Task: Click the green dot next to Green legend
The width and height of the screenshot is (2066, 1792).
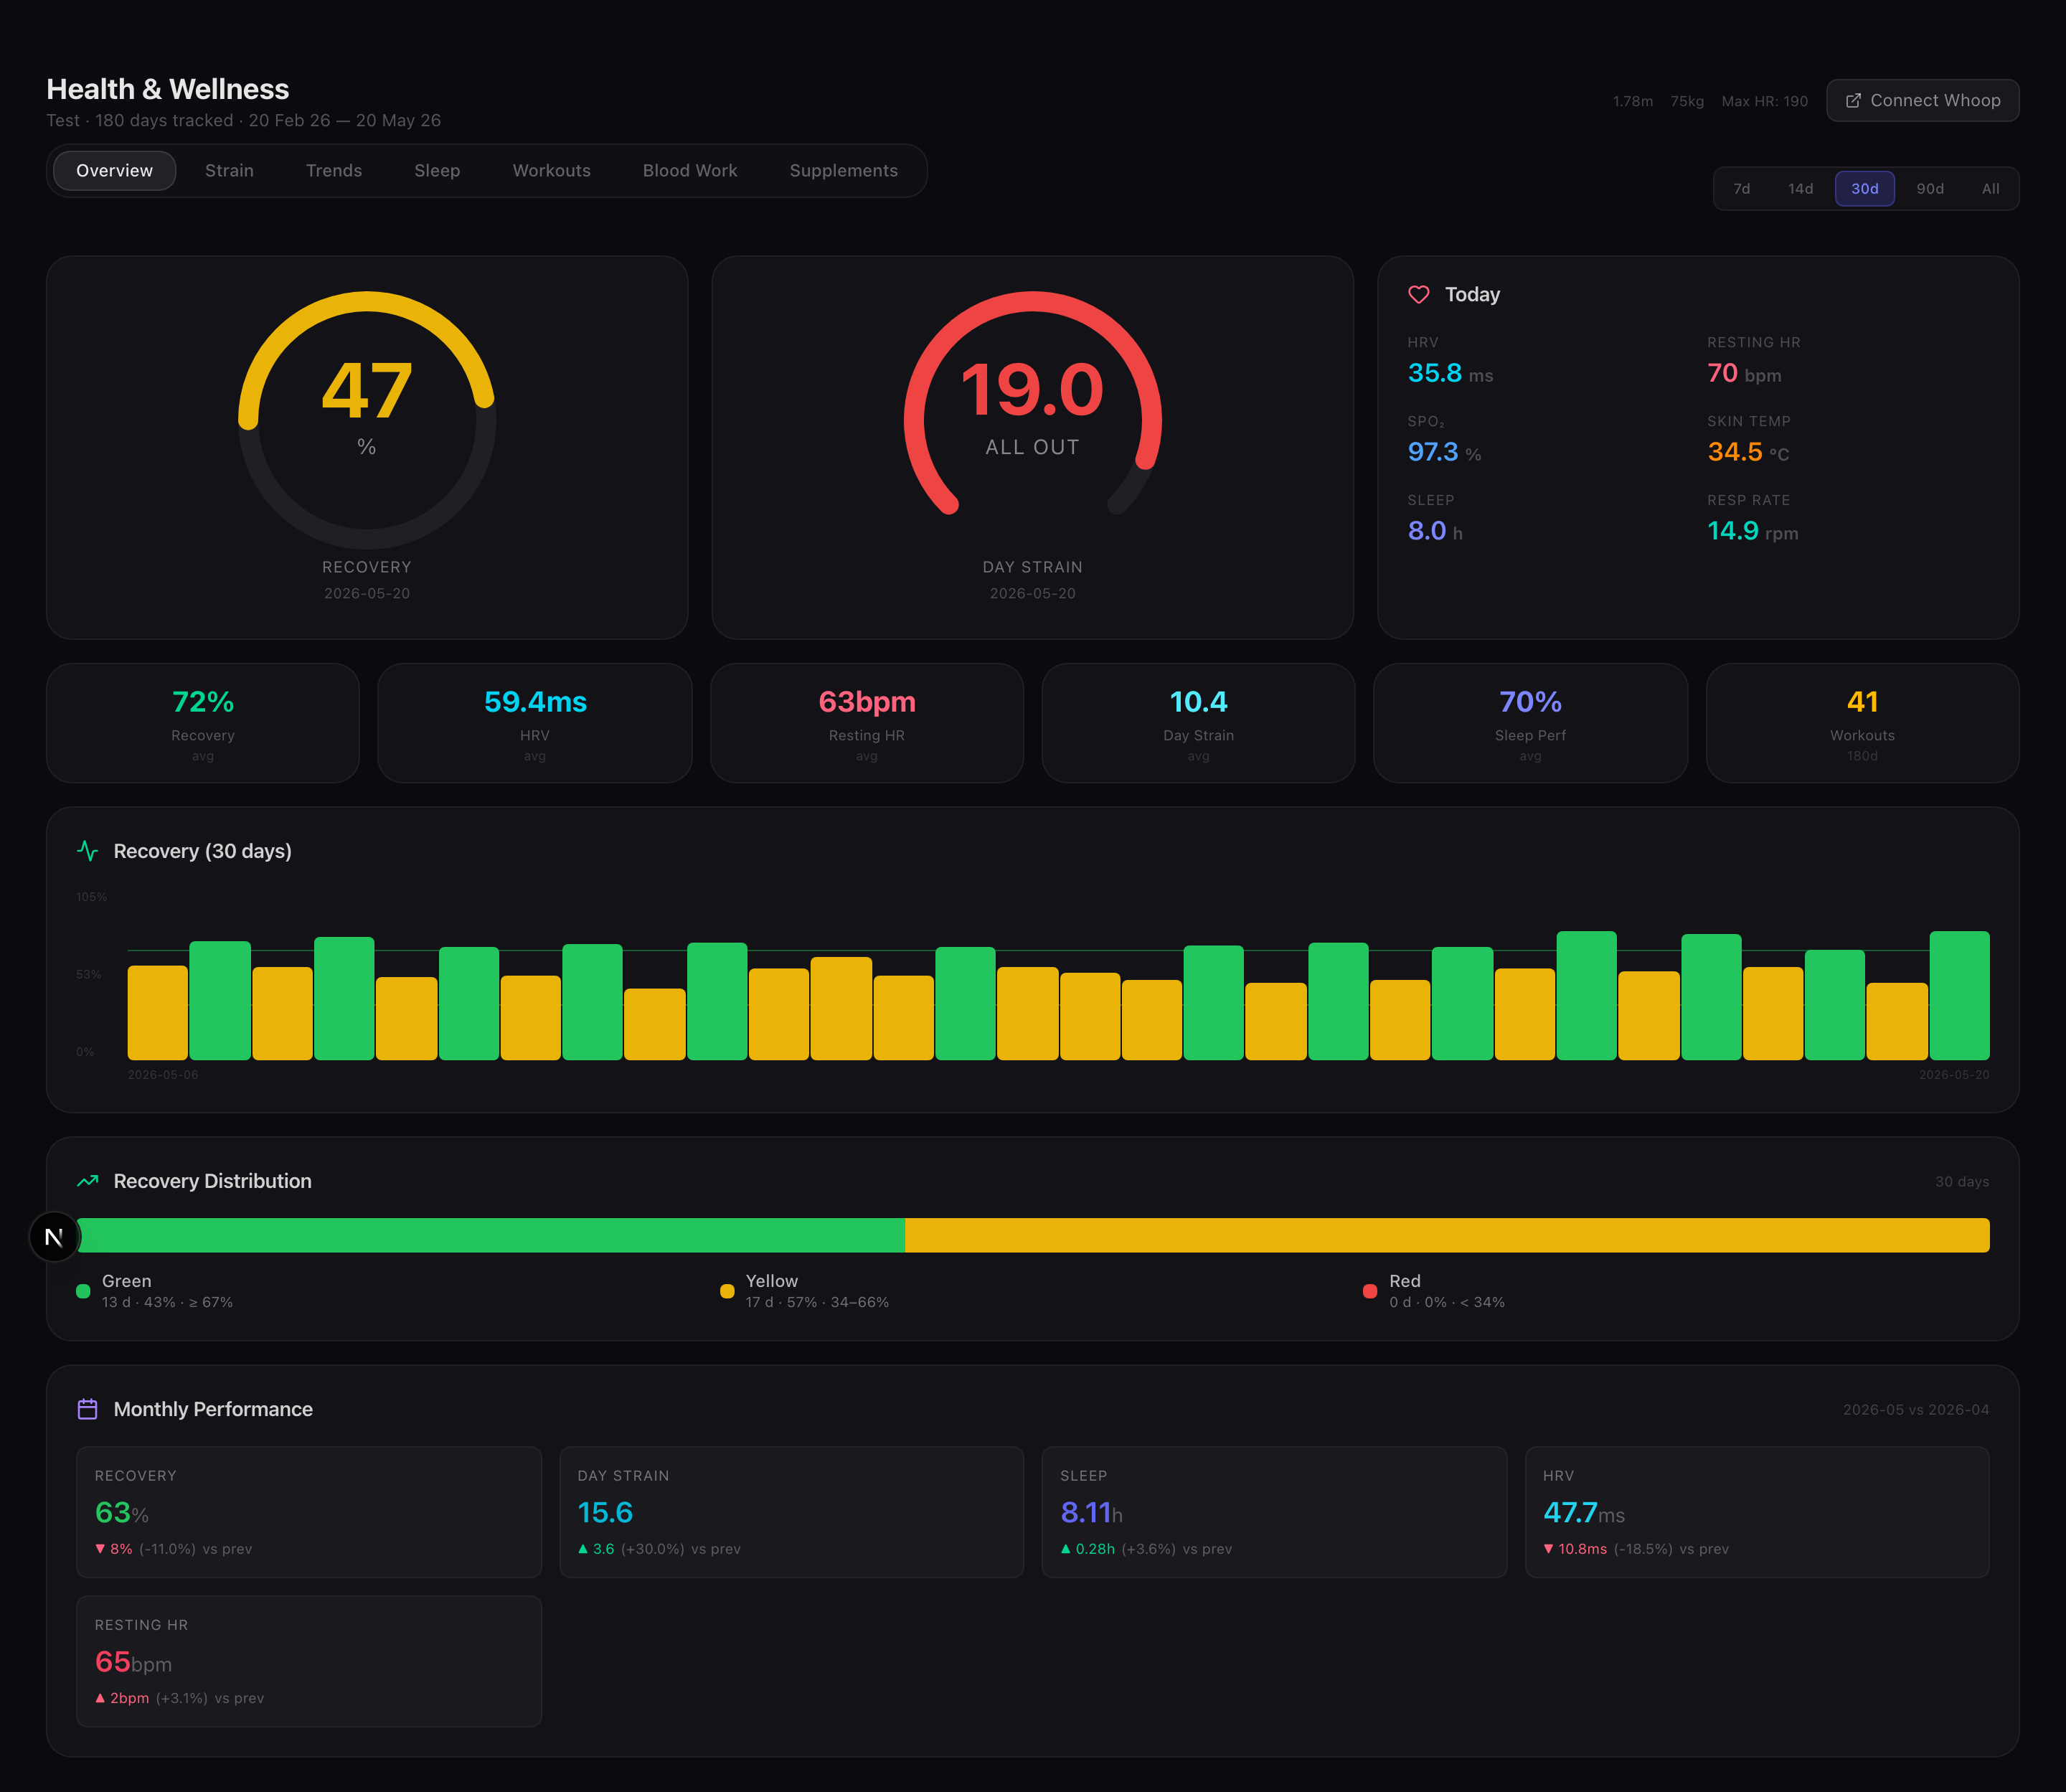Action: coord(83,1291)
